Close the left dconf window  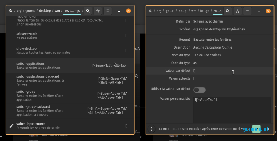coord(128,11)
